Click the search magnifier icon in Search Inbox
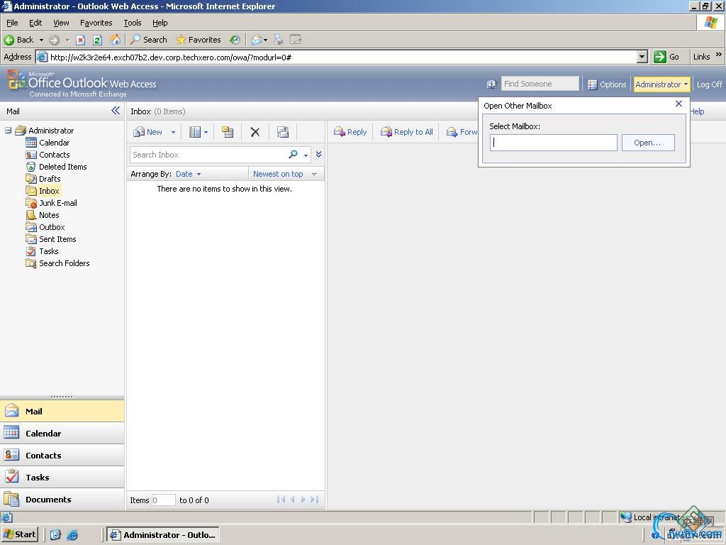Screen dimensions: 726x545 (x=293, y=154)
